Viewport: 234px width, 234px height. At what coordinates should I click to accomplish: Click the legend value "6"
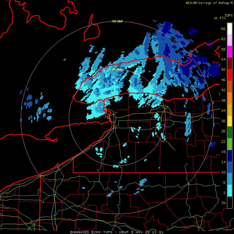(x=224, y=183)
